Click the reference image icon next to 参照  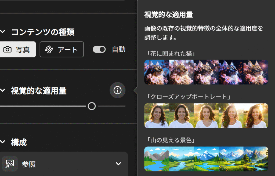point(10,164)
